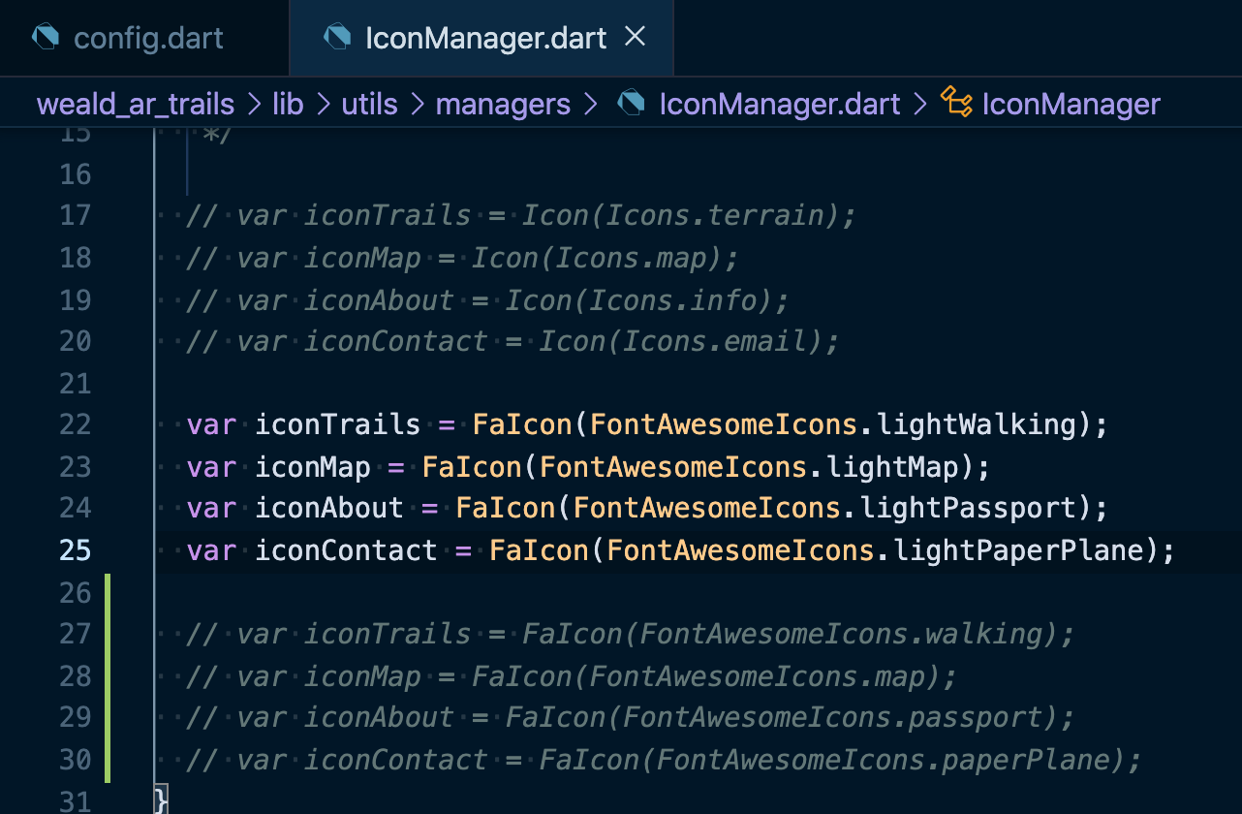Image resolution: width=1242 pixels, height=814 pixels.
Task: Click the Dart icon beside IconManager.dart breadcrumb
Action: click(631, 103)
